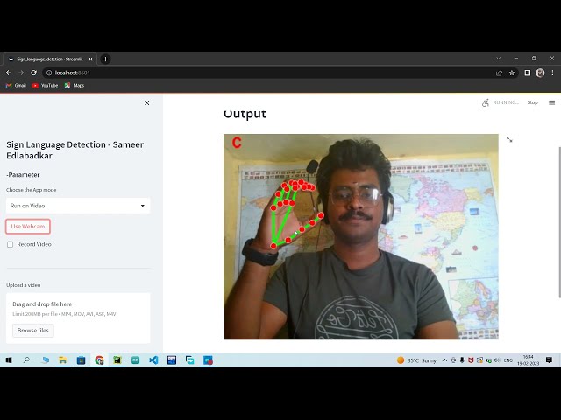Click the 'Drag and drop file here' upload area
Image resolution: width=561 pixels, height=420 pixels.
(x=78, y=318)
